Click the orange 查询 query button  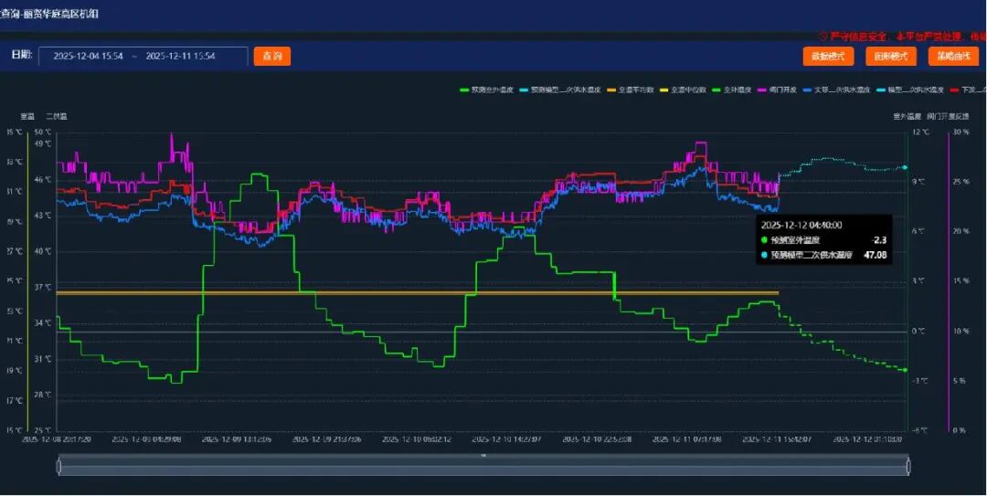click(x=271, y=57)
